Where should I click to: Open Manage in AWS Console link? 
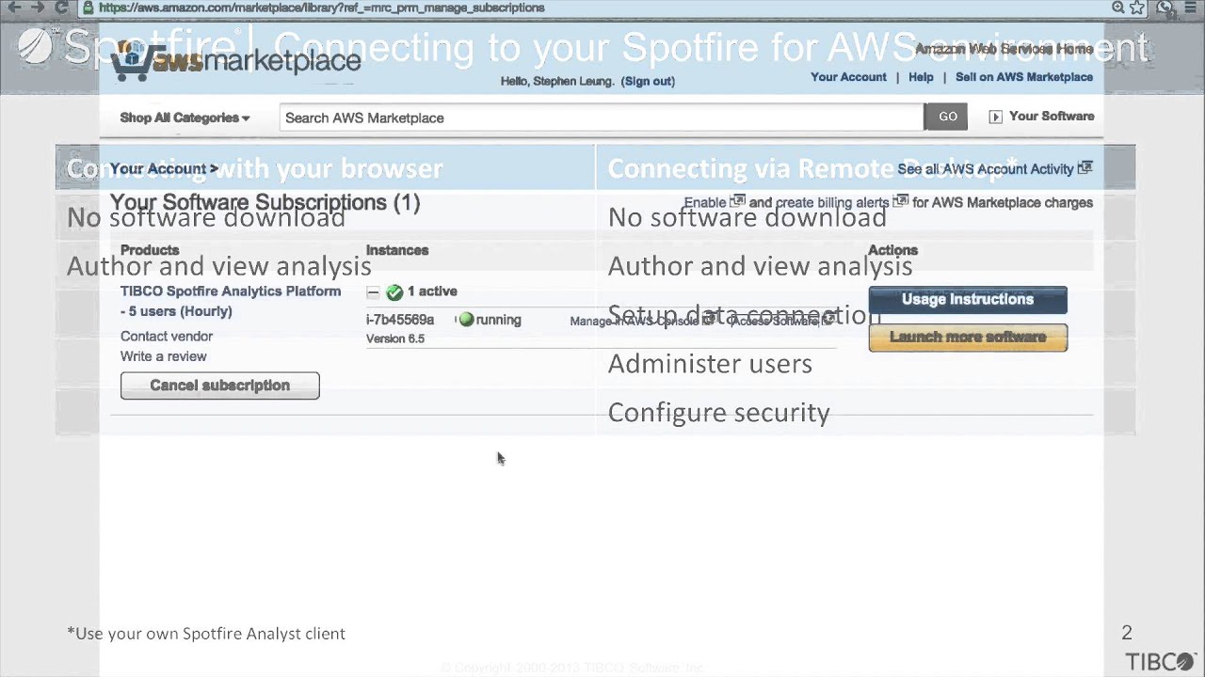click(x=635, y=322)
